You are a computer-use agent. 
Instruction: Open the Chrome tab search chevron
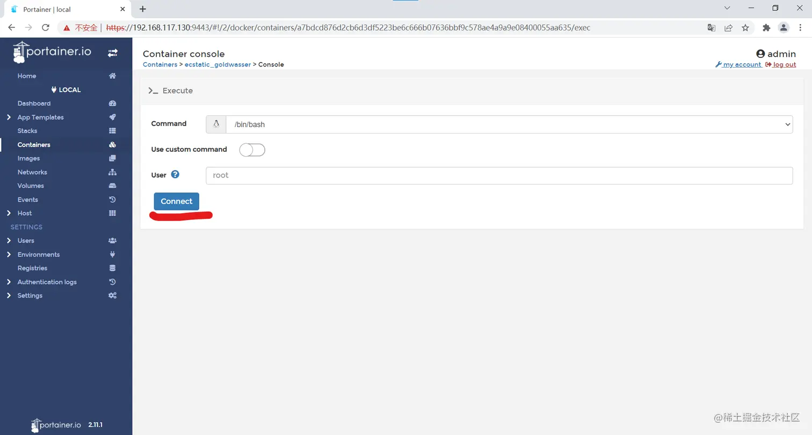click(x=727, y=8)
